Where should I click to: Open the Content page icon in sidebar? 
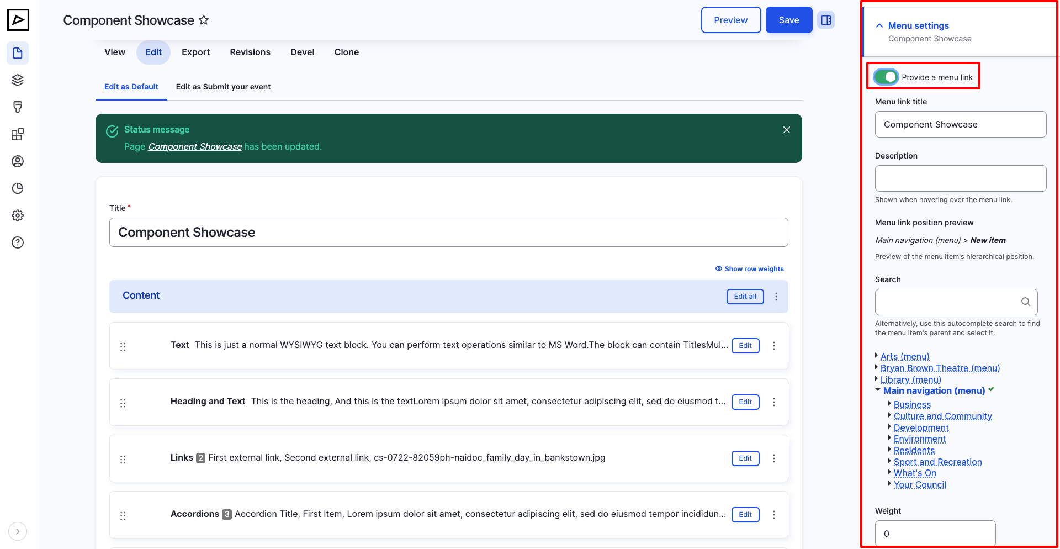pos(18,53)
